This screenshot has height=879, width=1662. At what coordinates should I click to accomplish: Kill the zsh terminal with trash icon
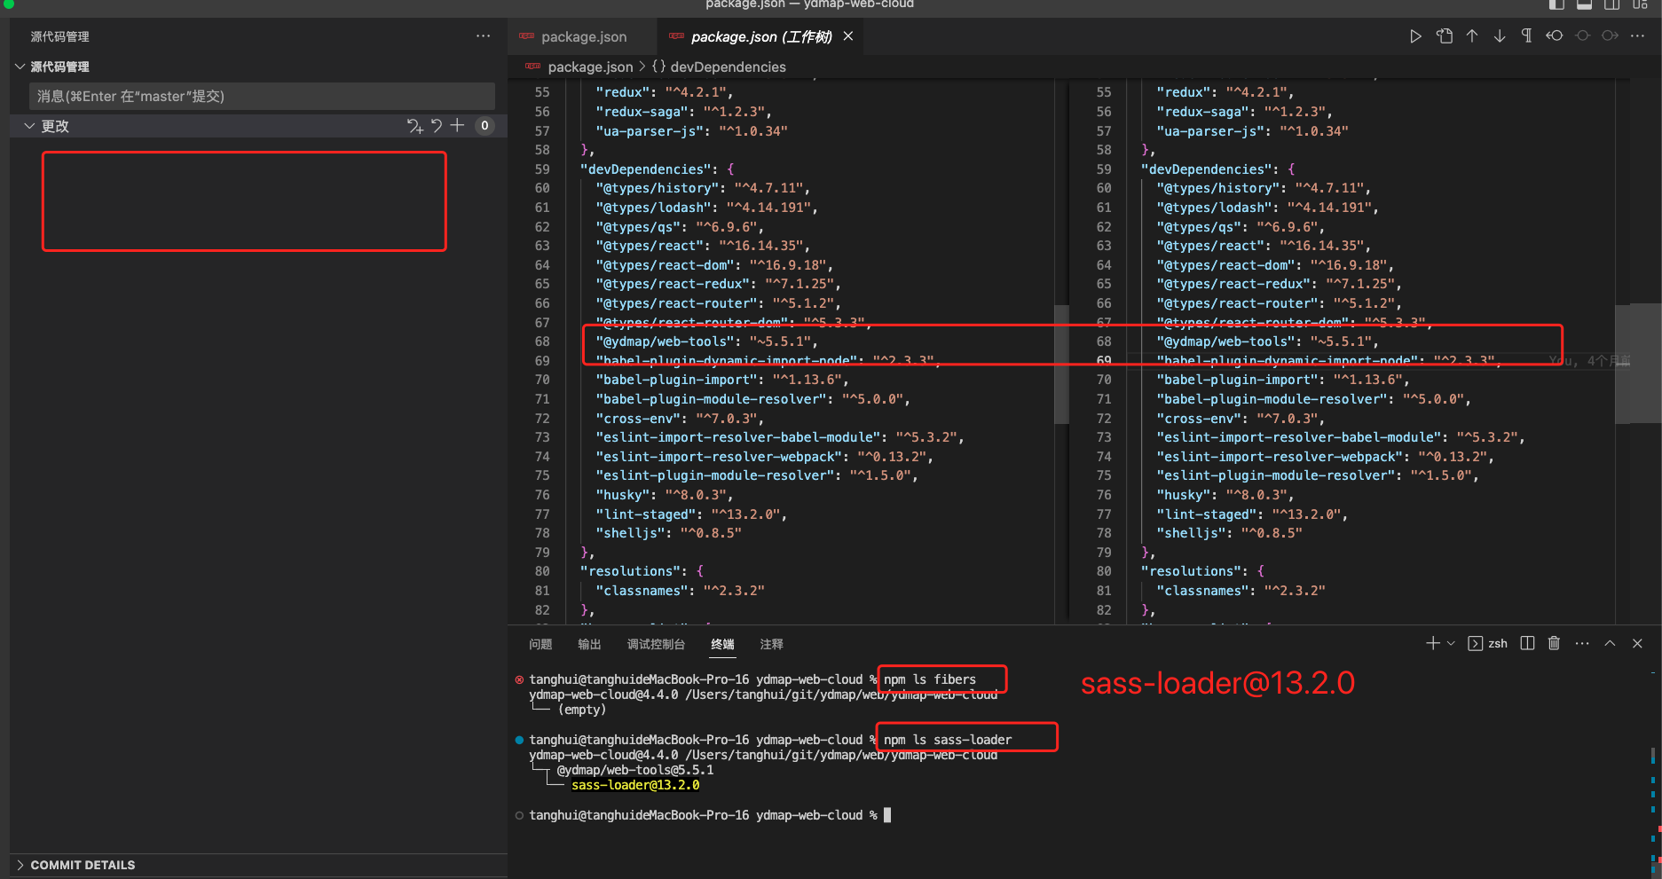pyautogui.click(x=1554, y=643)
